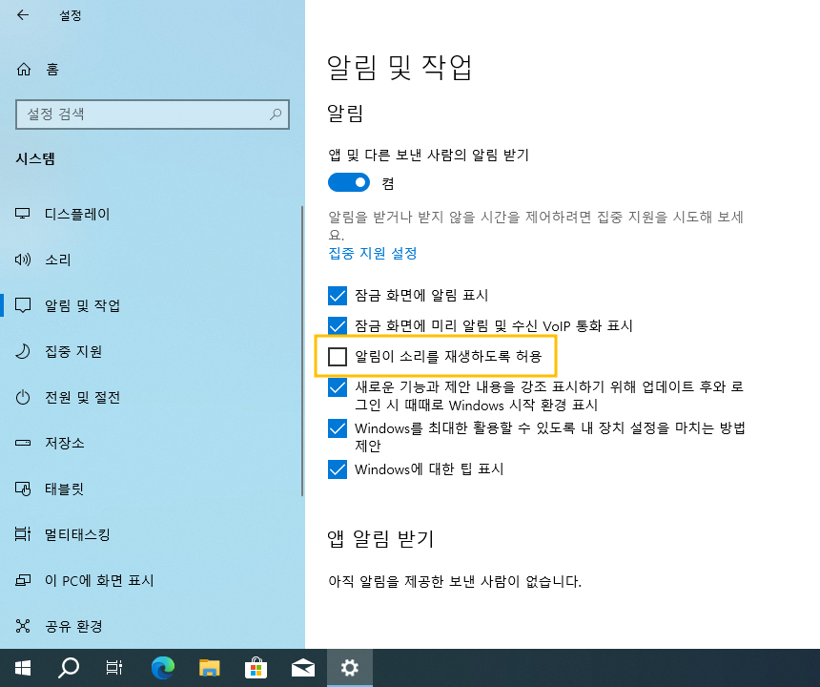Check 알림이 소리를 재생하도록 허용
Viewport: 820px width, 687px height.
tap(338, 357)
